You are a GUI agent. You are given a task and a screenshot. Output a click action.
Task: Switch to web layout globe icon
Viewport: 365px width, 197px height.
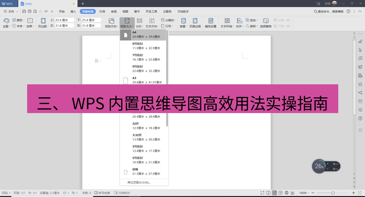287,193
